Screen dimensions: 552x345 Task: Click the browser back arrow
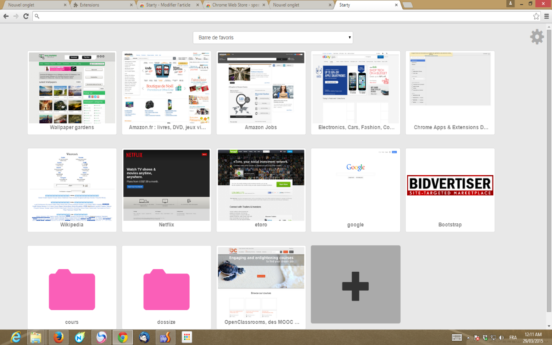pos(6,16)
